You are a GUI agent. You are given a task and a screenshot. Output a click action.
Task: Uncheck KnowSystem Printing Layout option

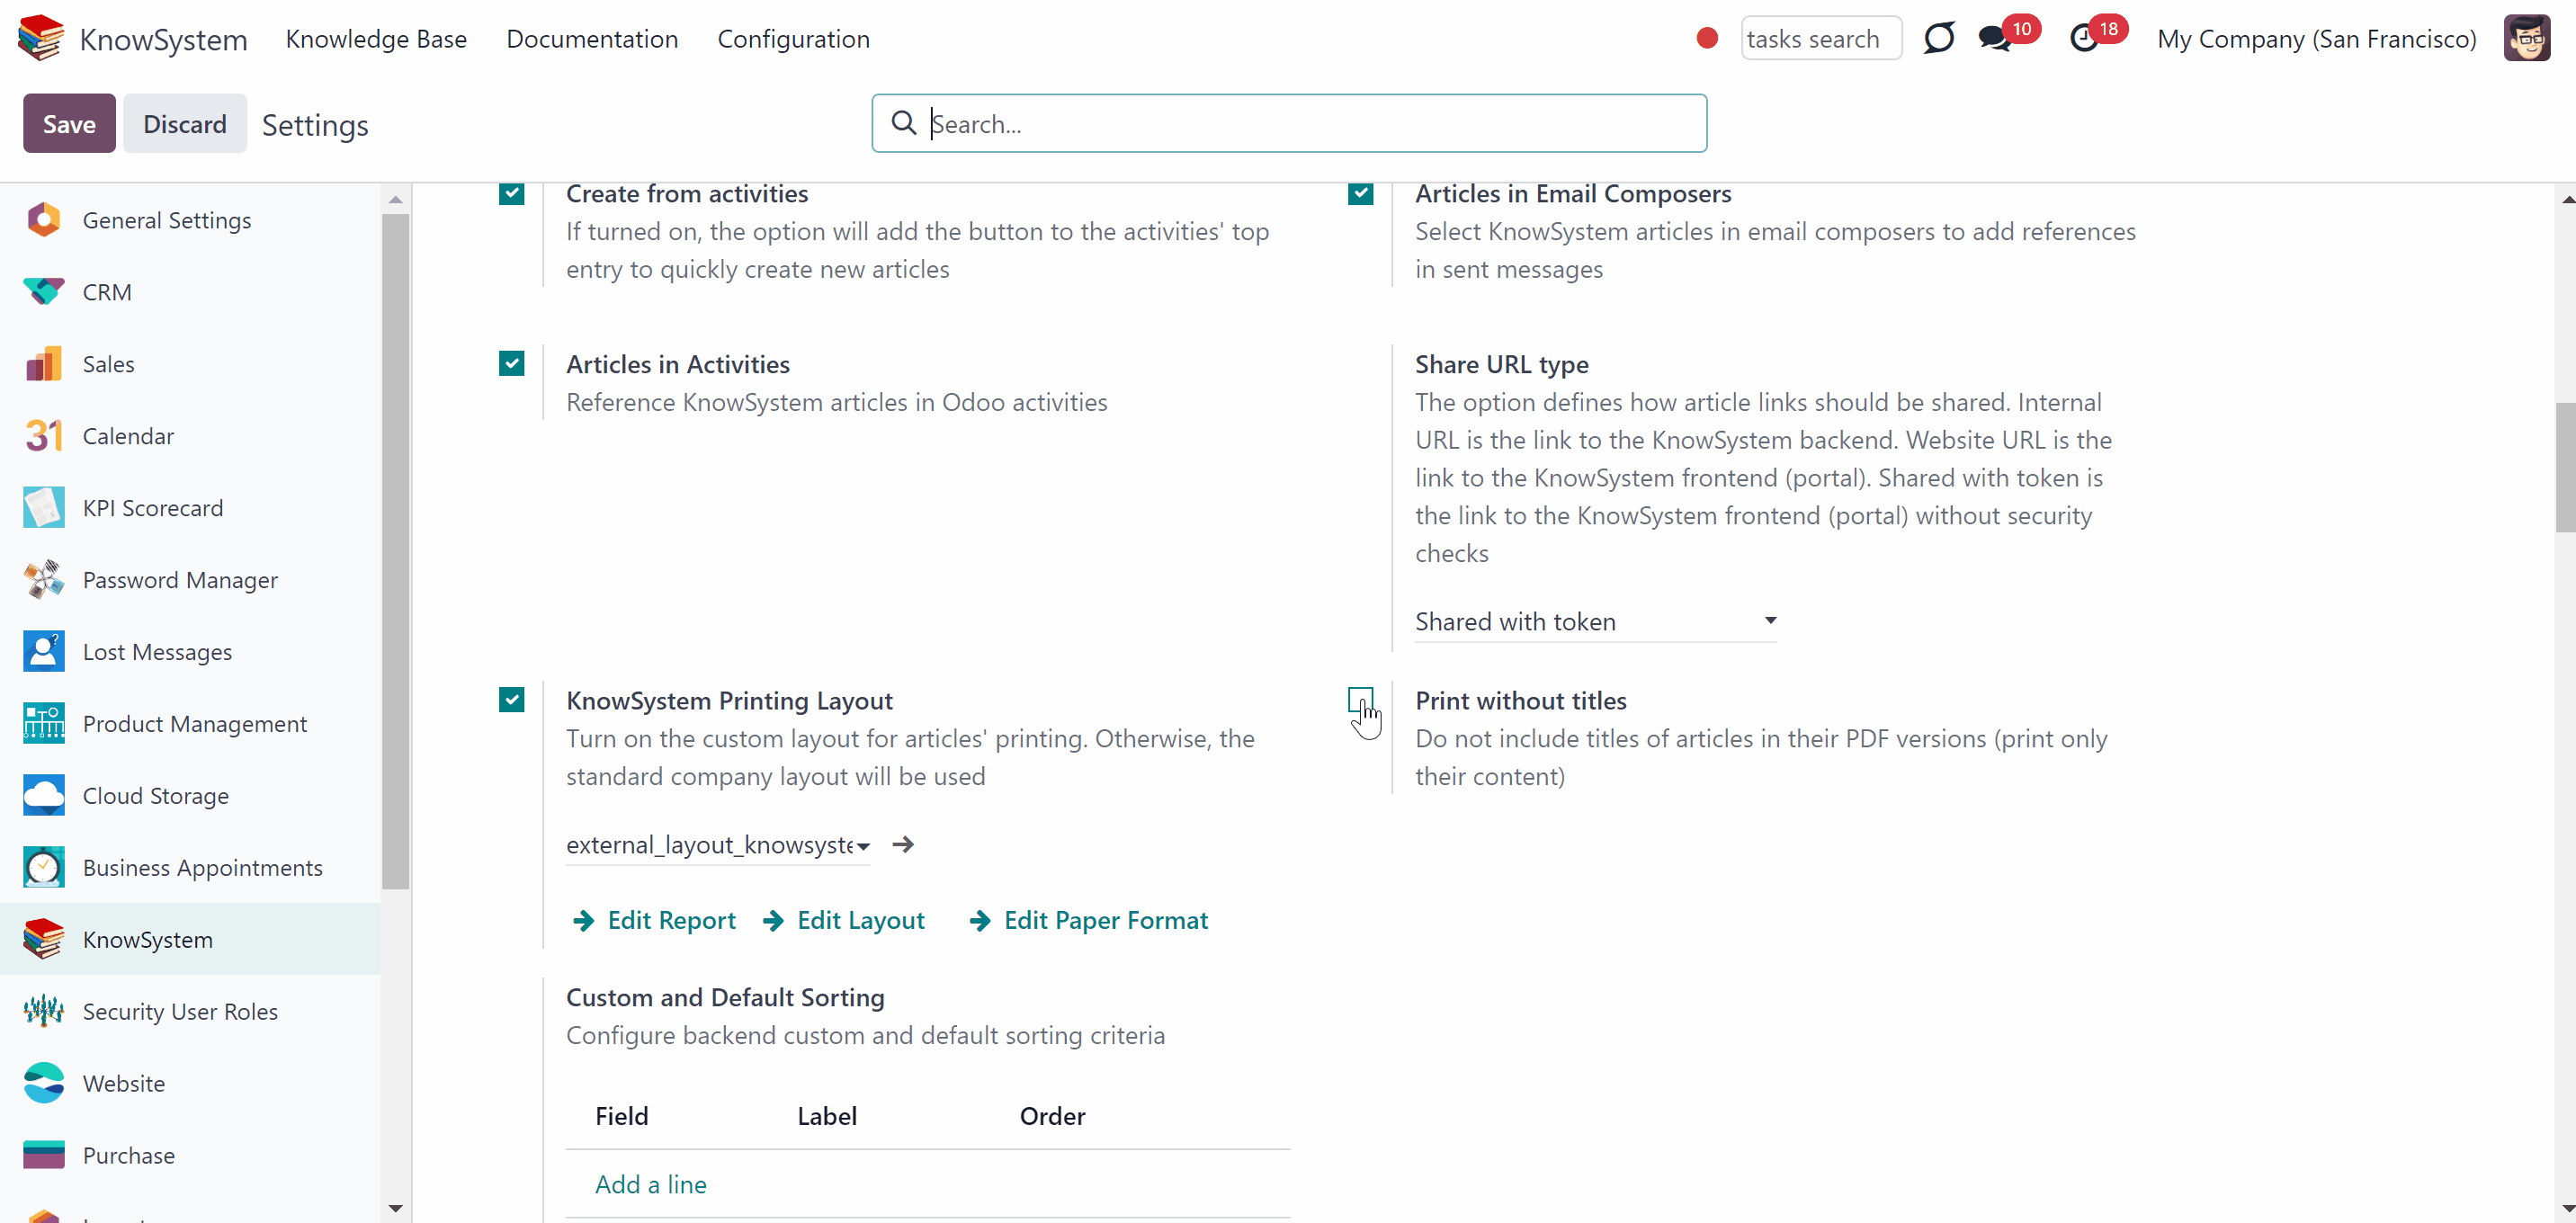(512, 700)
